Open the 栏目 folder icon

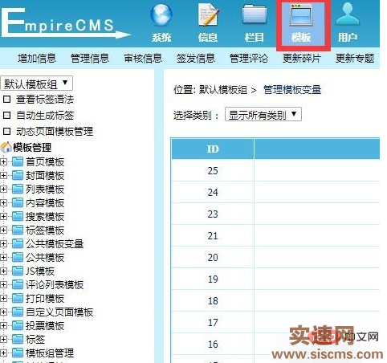(255, 15)
